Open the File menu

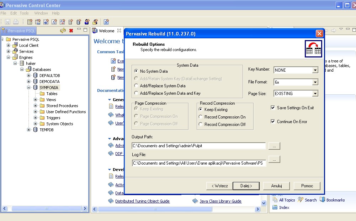point(4,13)
